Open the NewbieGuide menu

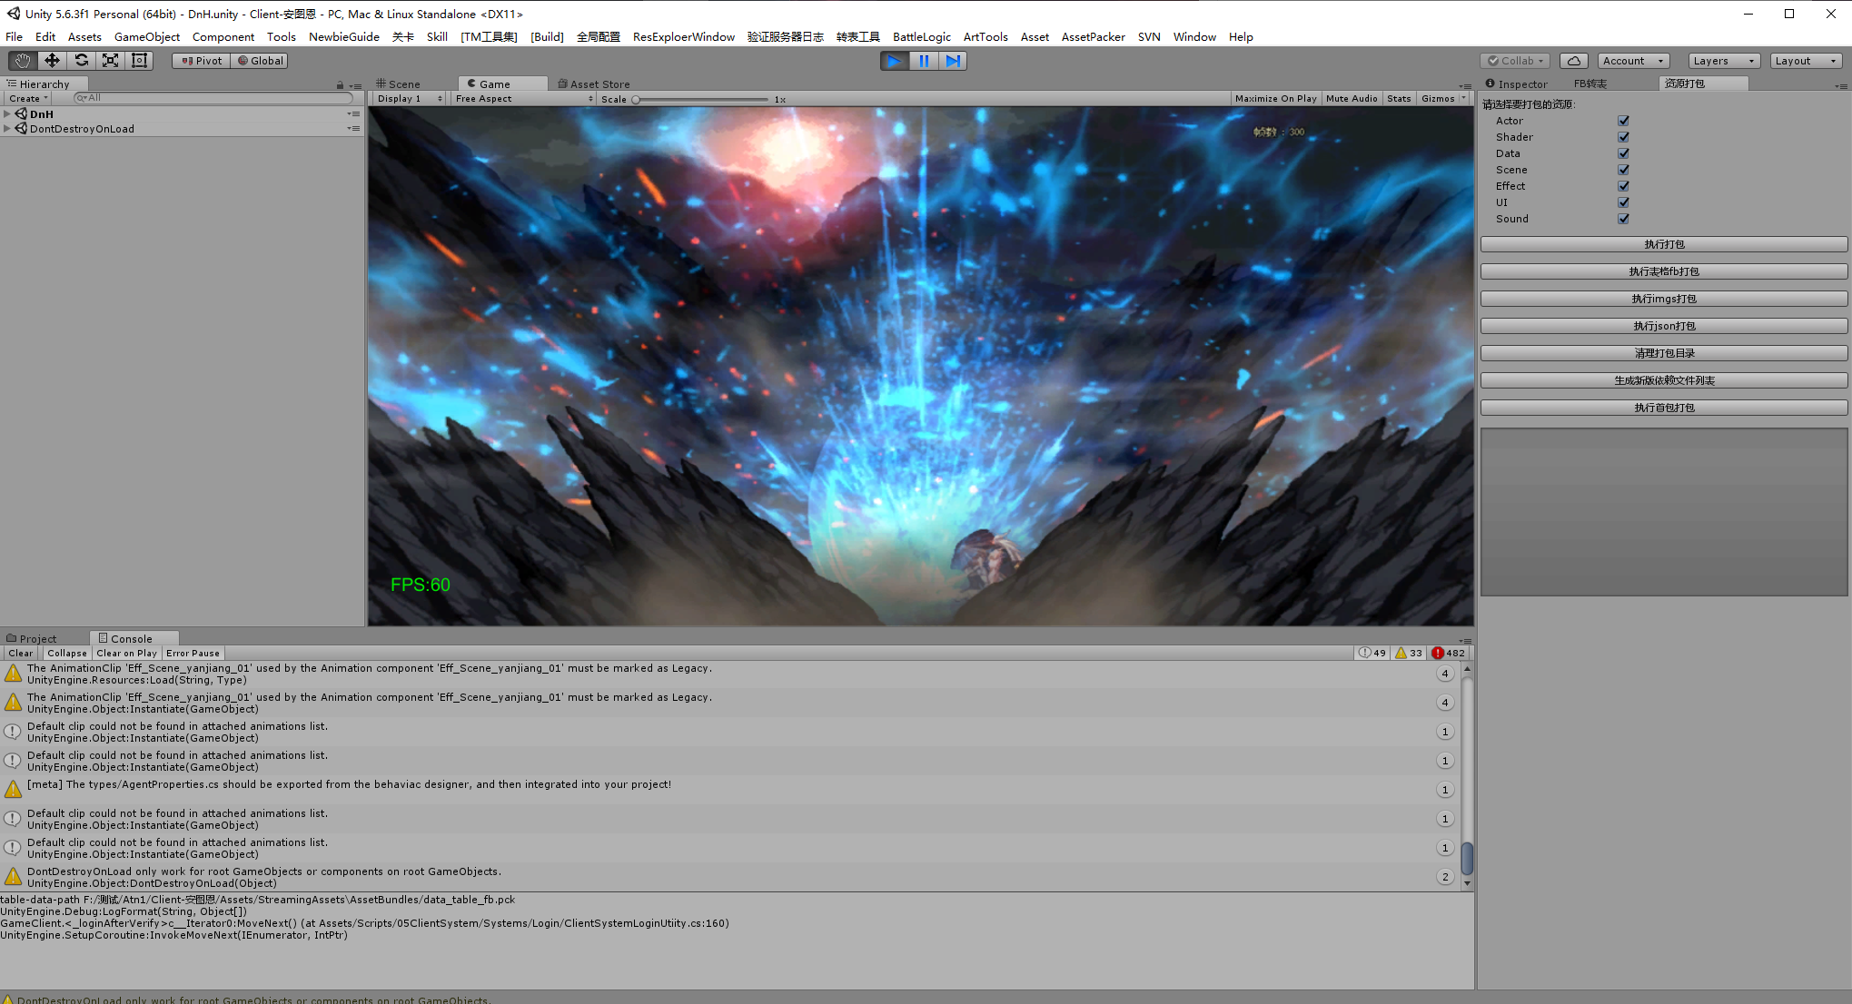click(344, 37)
